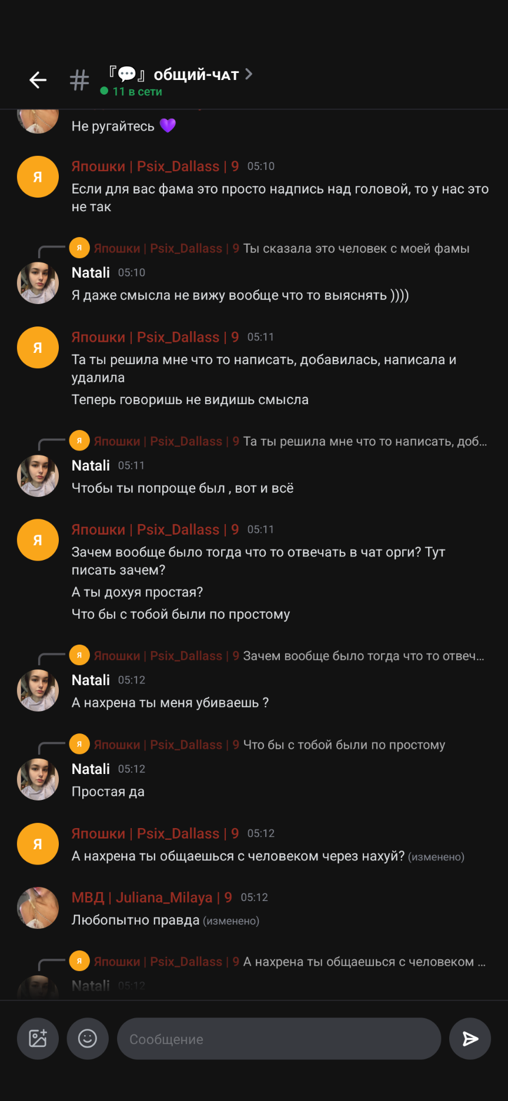Tap the hash channel icon in header
Viewport: 508px width, 1101px height.
(x=79, y=80)
